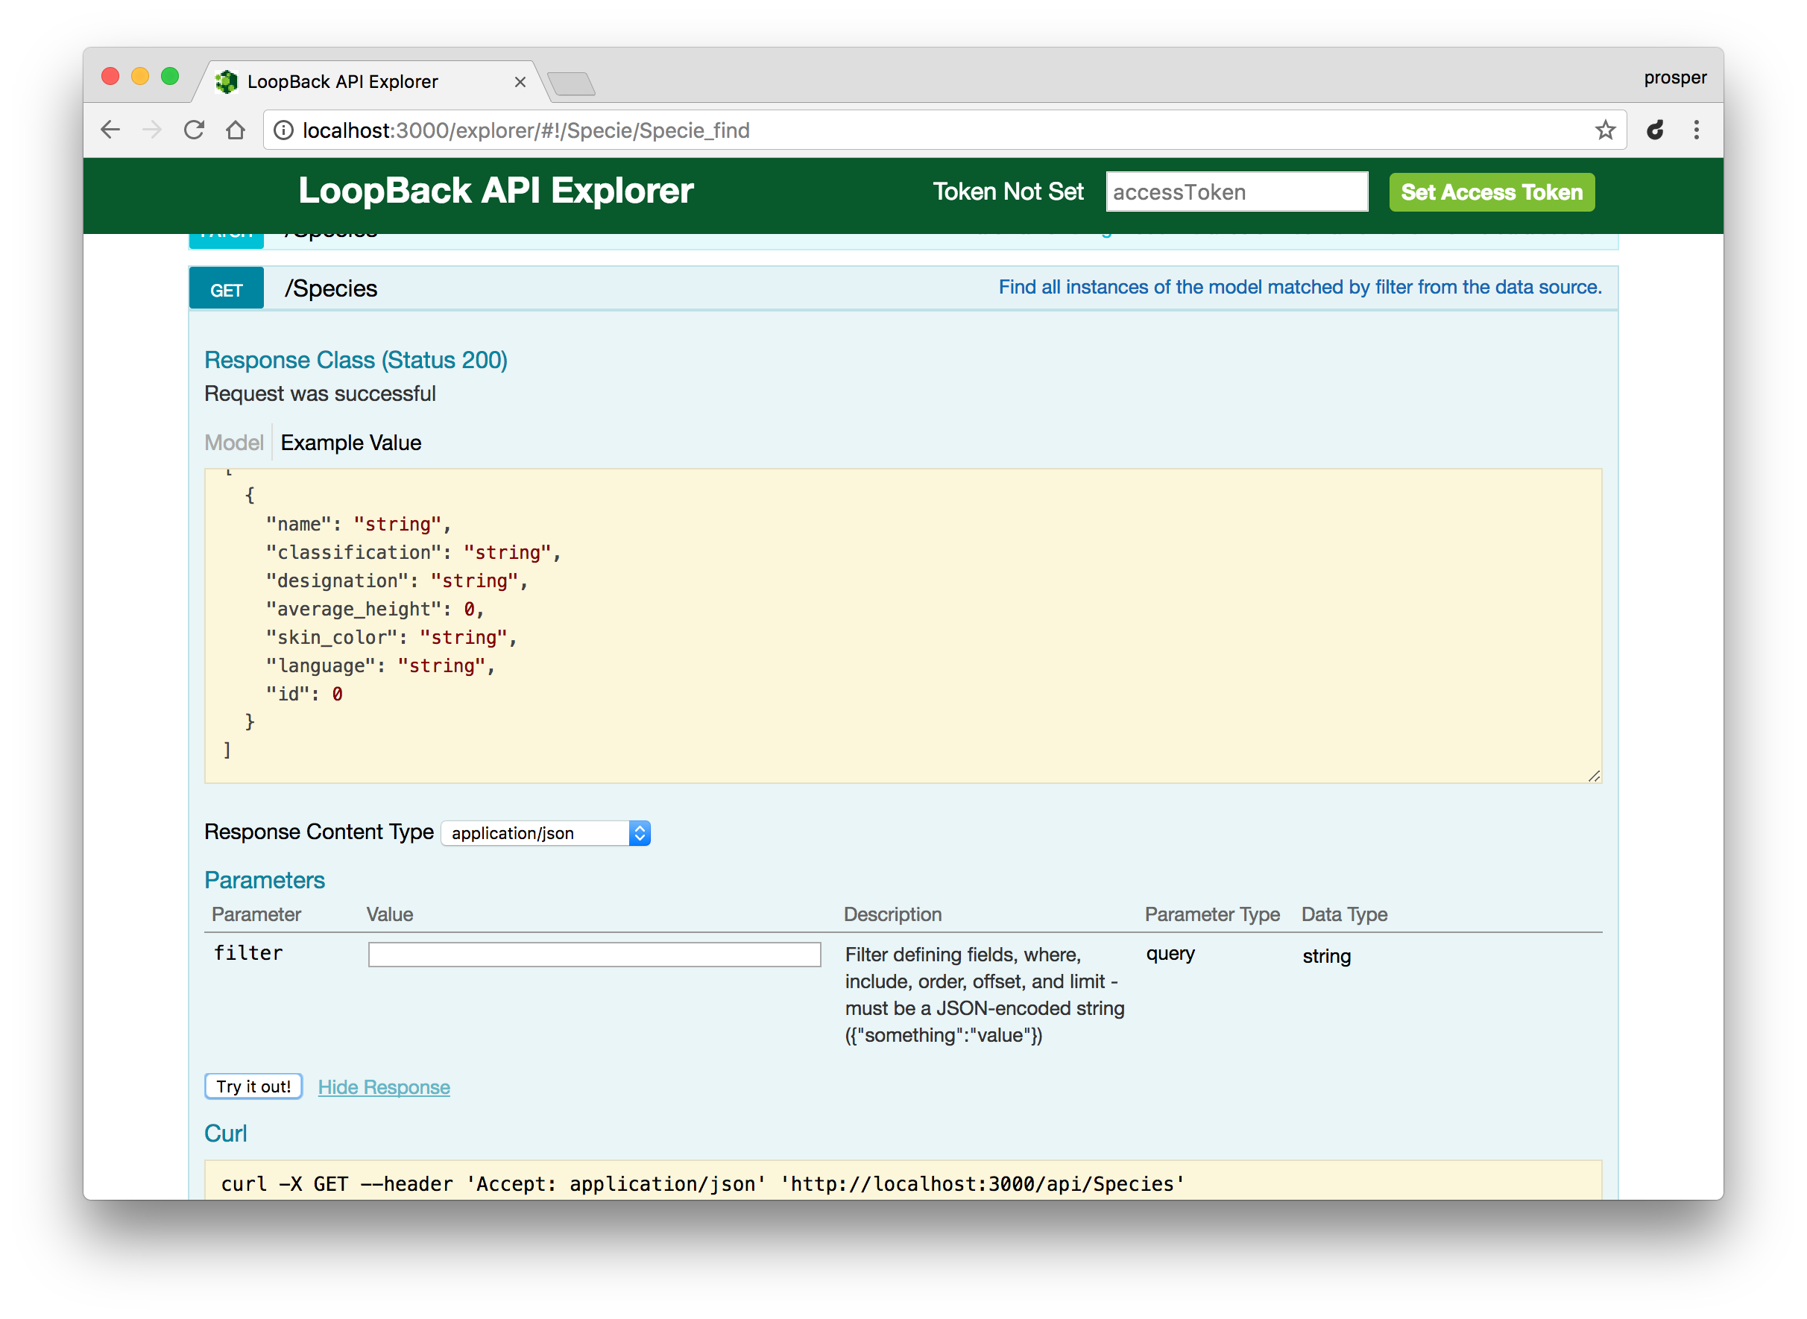Reload the page with refresh icon
Viewport: 1807px width, 1319px height.
[194, 130]
